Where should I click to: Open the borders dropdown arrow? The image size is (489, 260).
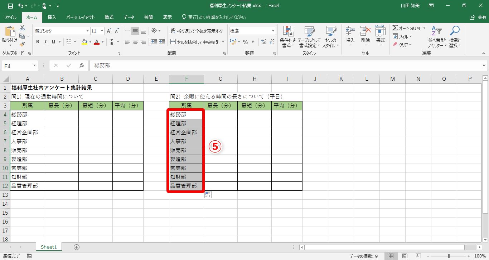tap(75, 42)
